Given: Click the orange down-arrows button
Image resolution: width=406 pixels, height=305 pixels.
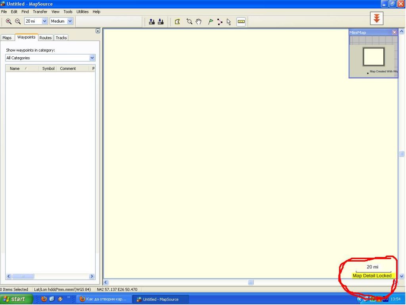Looking at the screenshot, I should (377, 18).
